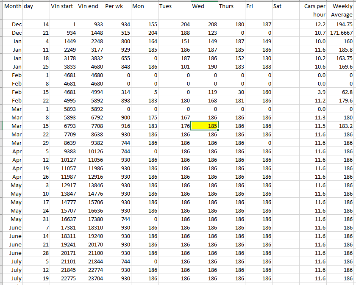Click the Thurs cell containing 30
356x285 pixels.
pyautogui.click(x=231, y=92)
